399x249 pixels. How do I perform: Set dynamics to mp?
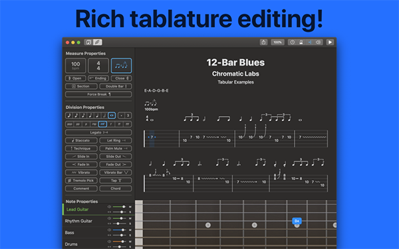pyautogui.click(x=94, y=124)
